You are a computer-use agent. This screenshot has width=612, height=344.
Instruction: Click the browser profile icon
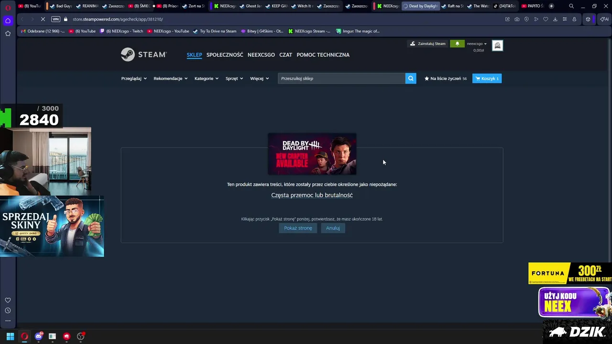click(574, 19)
